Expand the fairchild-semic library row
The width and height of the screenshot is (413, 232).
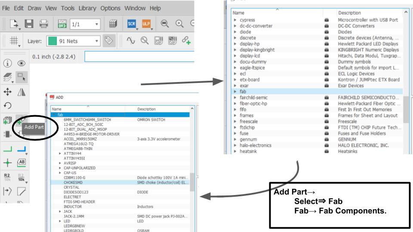click(235, 98)
